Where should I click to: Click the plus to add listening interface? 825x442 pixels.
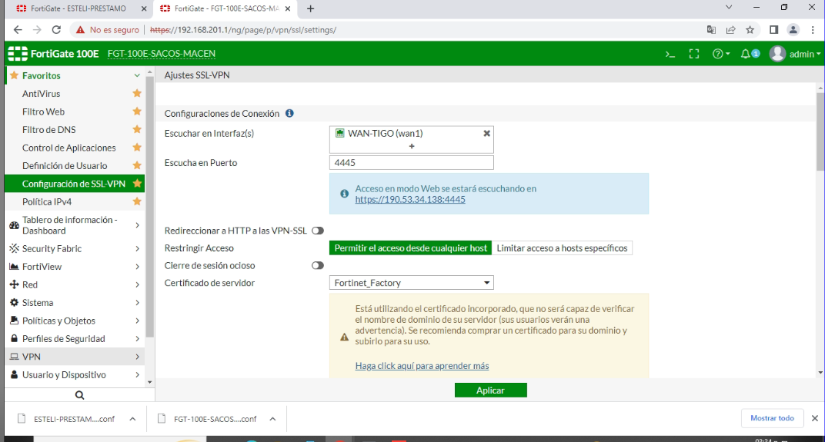(x=412, y=146)
